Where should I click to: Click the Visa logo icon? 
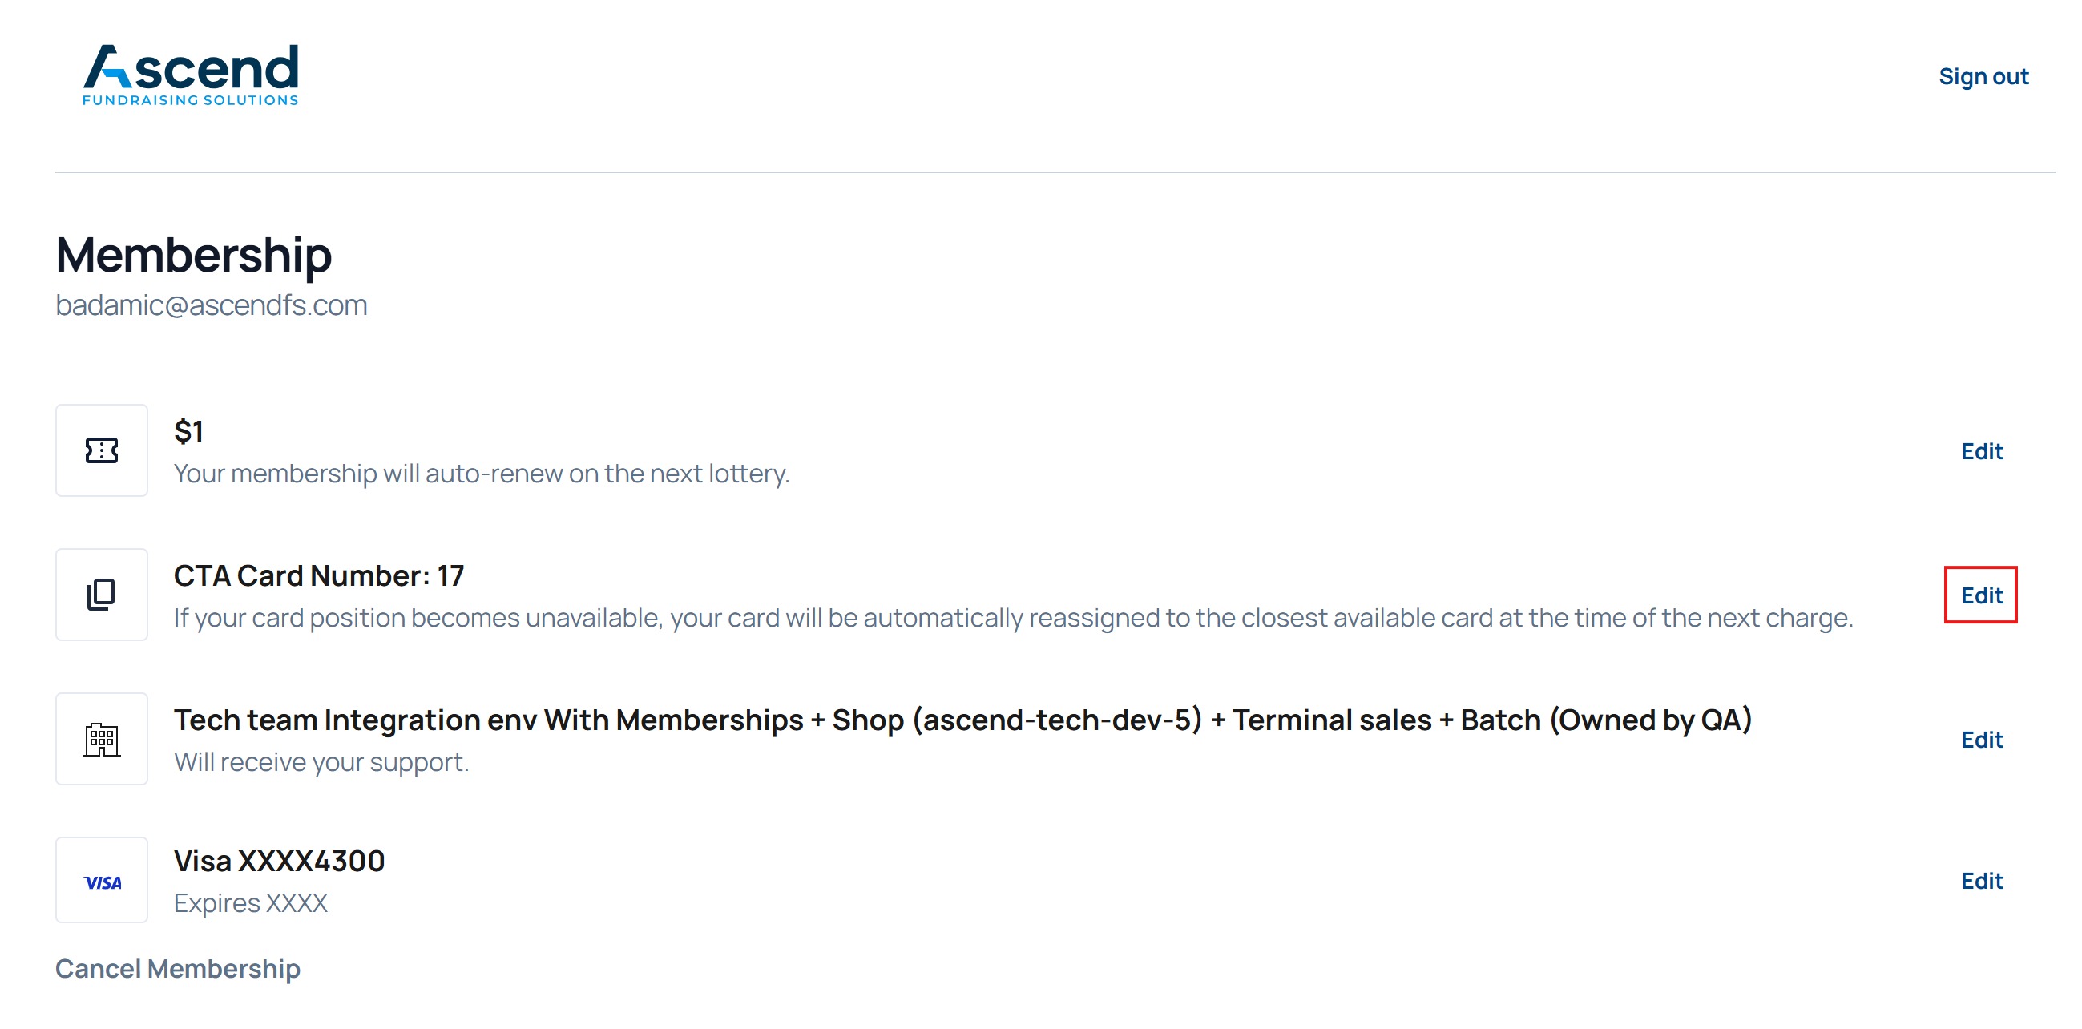[102, 882]
